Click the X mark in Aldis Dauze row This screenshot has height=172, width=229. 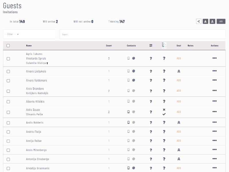[164, 110]
